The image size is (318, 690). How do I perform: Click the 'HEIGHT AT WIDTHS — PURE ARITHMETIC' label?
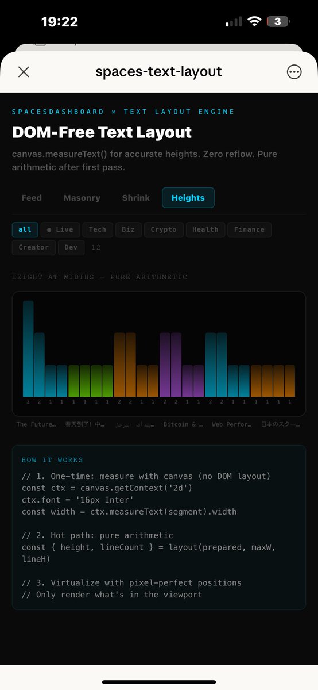[x=100, y=277]
